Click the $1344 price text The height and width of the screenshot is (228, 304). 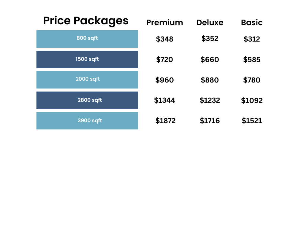[x=164, y=100]
